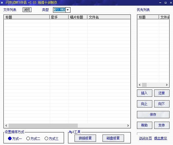Click the file list right scroll arrow
Viewport: 173px width, 145px height.
point(128,126)
